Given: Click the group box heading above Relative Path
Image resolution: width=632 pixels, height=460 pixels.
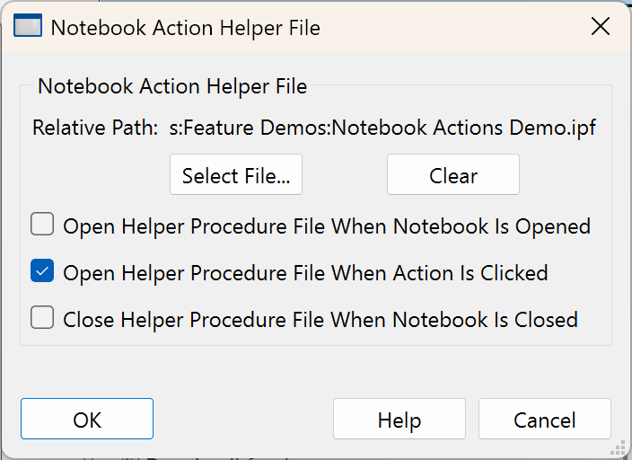Looking at the screenshot, I should click(x=172, y=87).
